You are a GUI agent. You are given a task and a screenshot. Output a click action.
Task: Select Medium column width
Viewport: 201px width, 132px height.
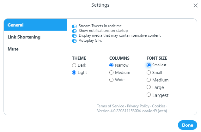(x=112, y=73)
